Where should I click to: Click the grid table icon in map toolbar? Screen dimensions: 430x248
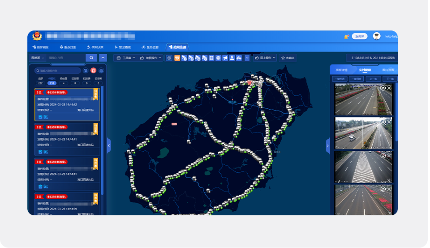click(x=211, y=58)
